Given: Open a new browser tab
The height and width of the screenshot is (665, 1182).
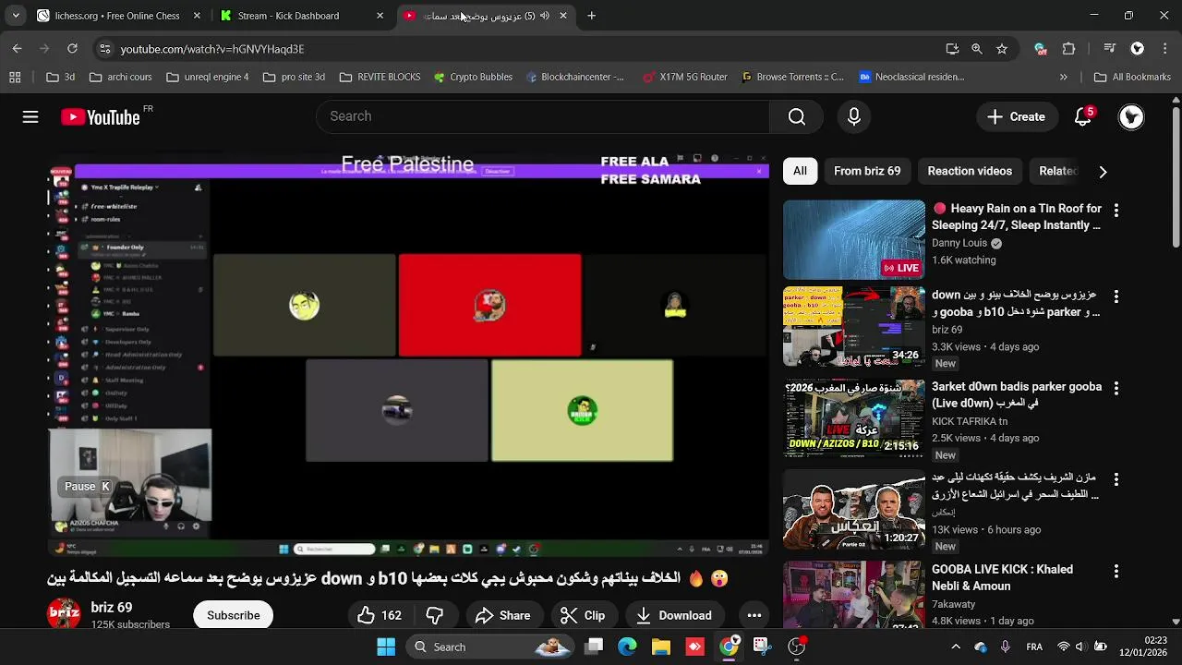Looking at the screenshot, I should pyautogui.click(x=592, y=16).
